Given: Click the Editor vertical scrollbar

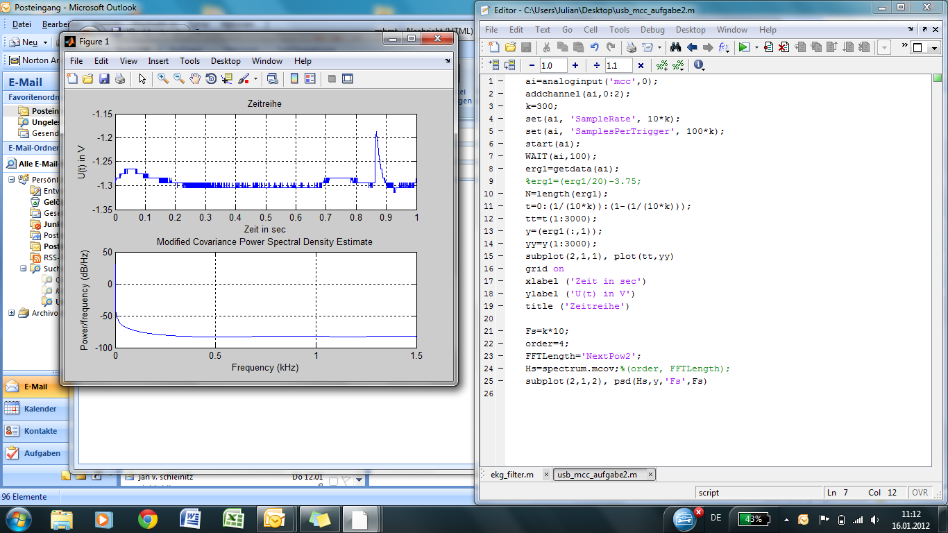Looking at the screenshot, I should [937, 271].
